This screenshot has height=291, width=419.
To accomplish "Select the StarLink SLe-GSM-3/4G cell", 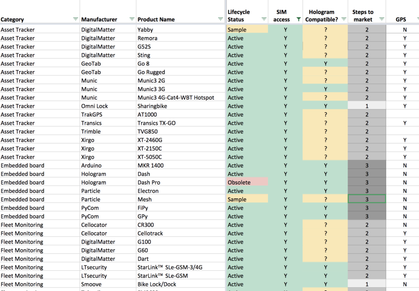I will (x=180, y=267).
